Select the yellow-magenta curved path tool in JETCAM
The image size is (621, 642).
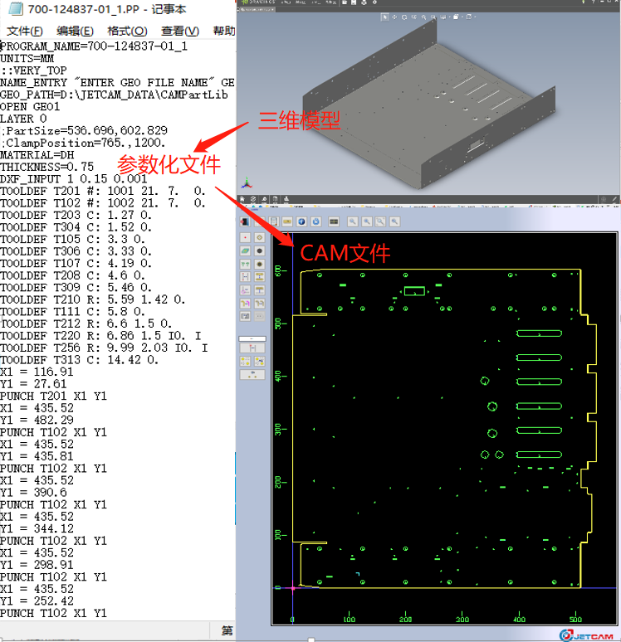[245, 304]
